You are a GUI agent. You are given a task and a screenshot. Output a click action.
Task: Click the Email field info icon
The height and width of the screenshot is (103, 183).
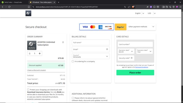click(x=107, y=49)
